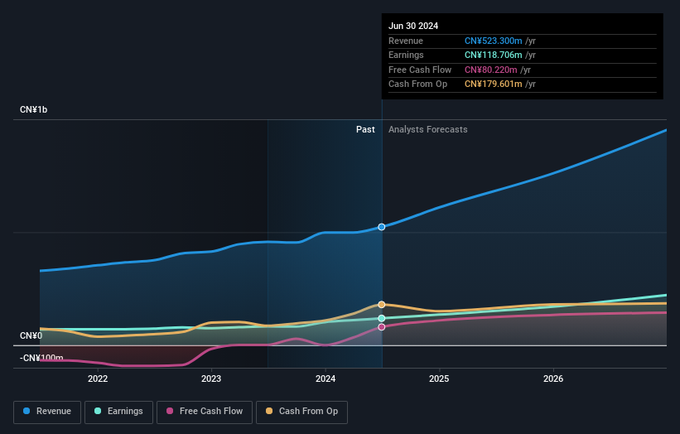Toggle the Free Cash Flow legend button

(205, 412)
